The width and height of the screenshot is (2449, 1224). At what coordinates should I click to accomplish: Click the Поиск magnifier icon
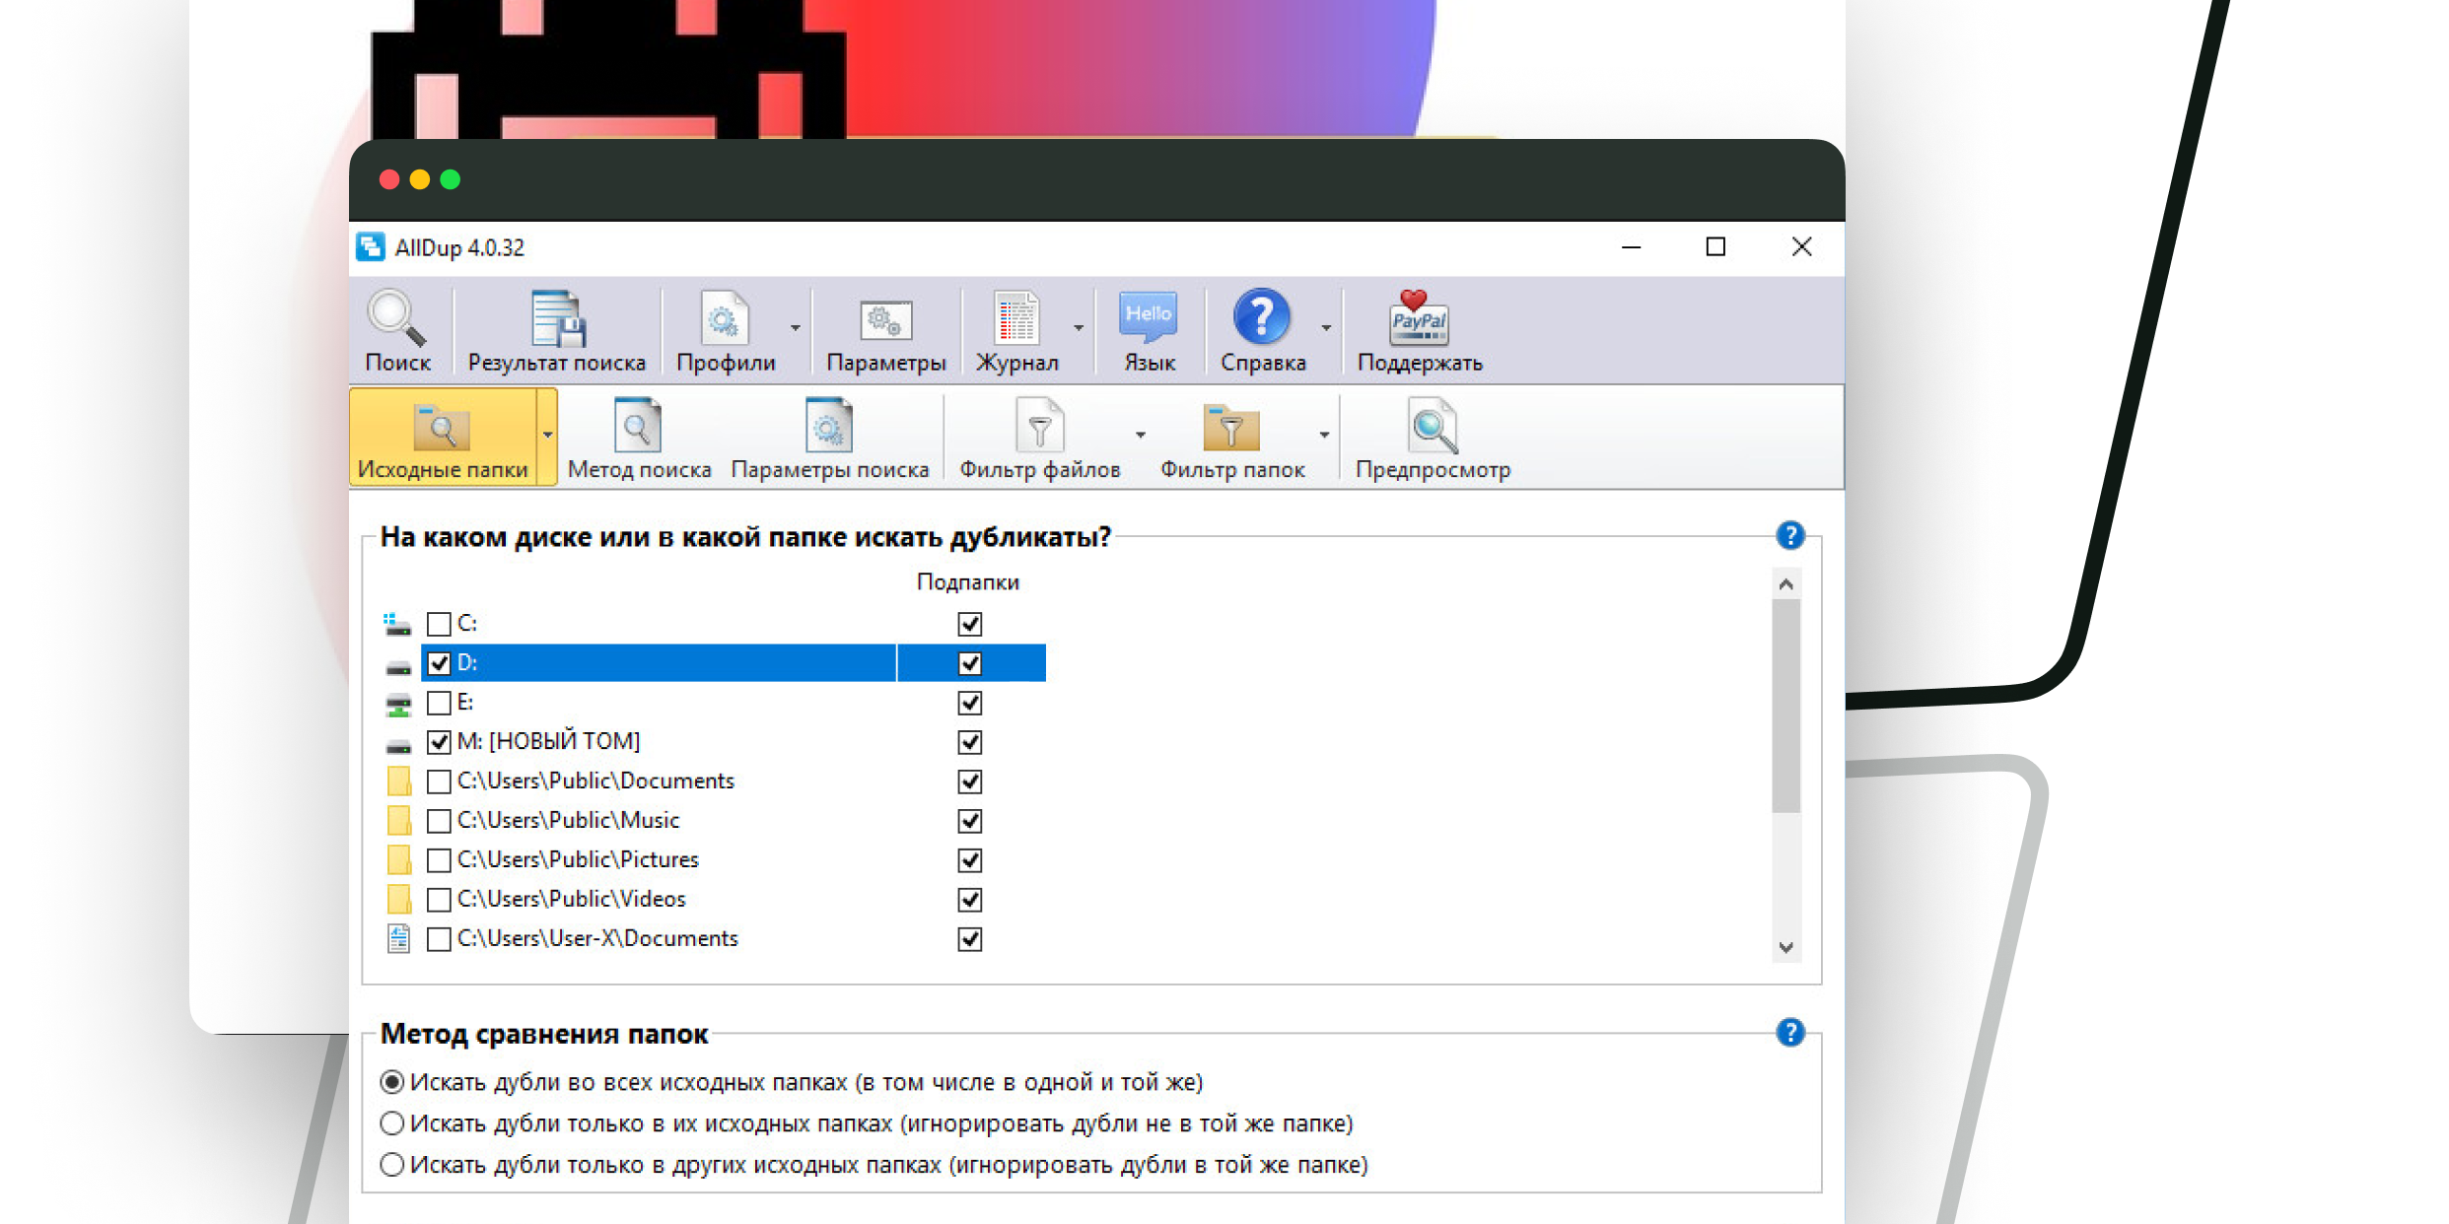[397, 319]
